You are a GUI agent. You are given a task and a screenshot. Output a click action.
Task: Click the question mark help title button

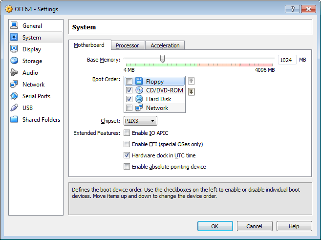point(292,9)
